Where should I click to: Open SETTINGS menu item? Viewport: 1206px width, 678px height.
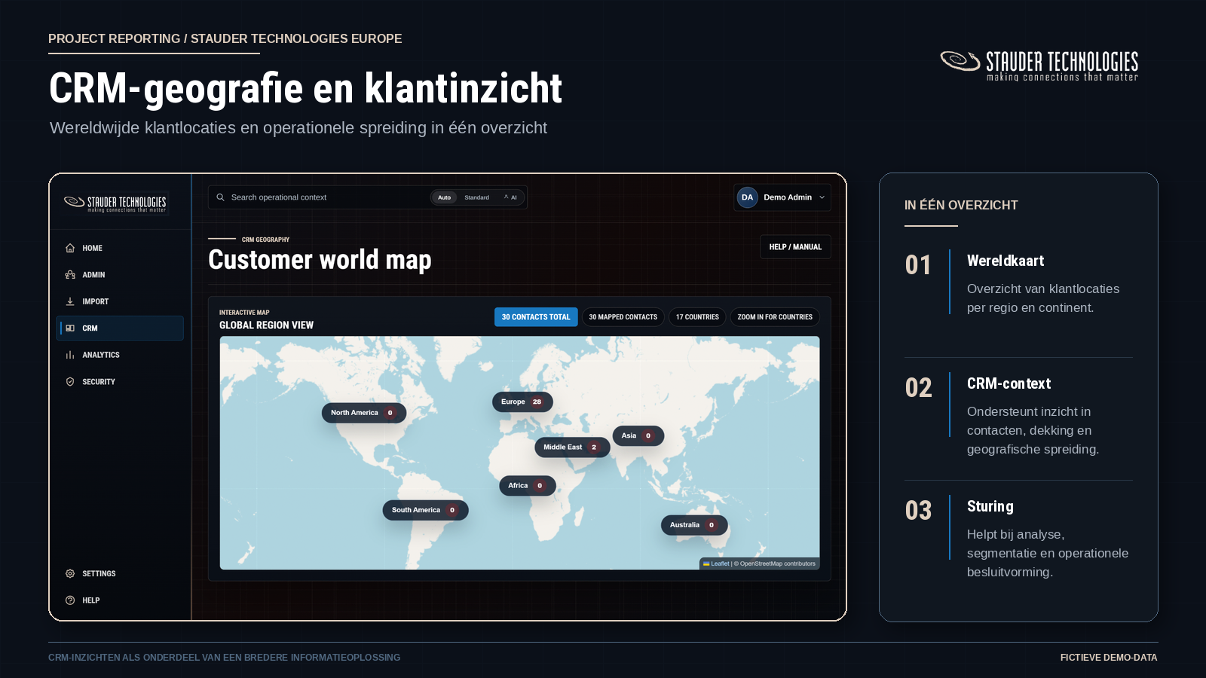[119, 573]
